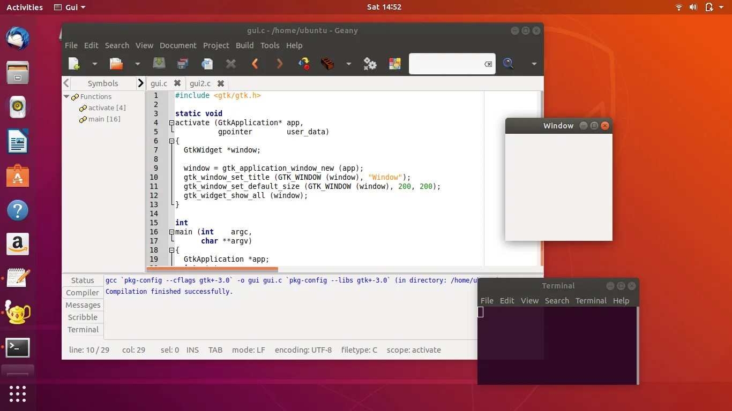Open the Compiler message tab

coord(83,293)
